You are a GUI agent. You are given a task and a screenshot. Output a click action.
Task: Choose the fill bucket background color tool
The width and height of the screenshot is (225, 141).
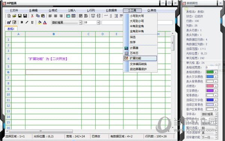click(x=39, y=22)
